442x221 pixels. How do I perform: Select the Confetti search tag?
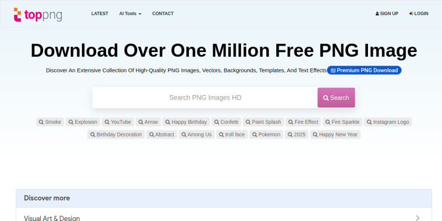pyautogui.click(x=227, y=122)
